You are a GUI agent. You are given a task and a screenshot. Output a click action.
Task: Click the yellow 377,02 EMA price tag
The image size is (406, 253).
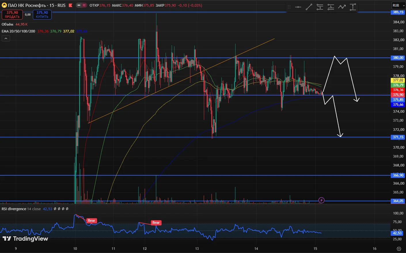pyautogui.click(x=398, y=80)
